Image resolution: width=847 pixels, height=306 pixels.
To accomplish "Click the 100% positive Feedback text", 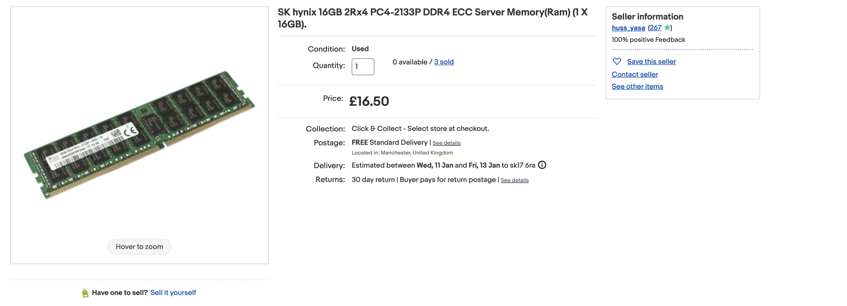I will click(x=648, y=40).
